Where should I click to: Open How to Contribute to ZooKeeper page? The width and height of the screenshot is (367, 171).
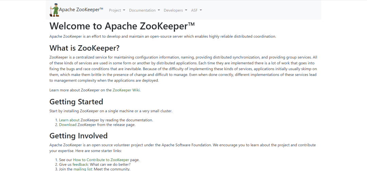tap(101, 160)
